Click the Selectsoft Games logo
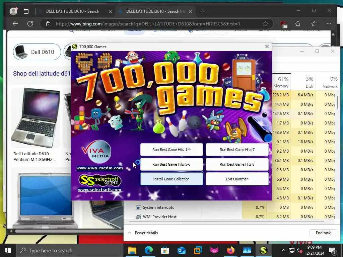343x257 pixels. click(99, 180)
